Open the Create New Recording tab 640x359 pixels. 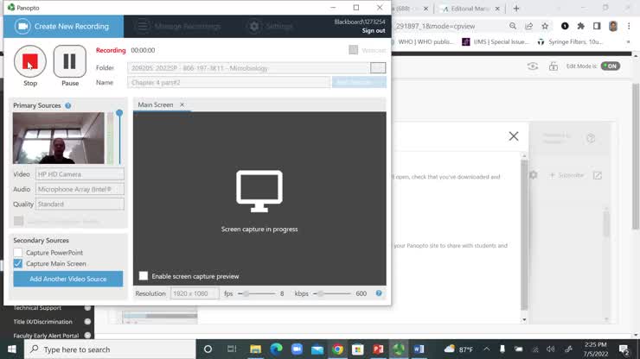(63, 27)
